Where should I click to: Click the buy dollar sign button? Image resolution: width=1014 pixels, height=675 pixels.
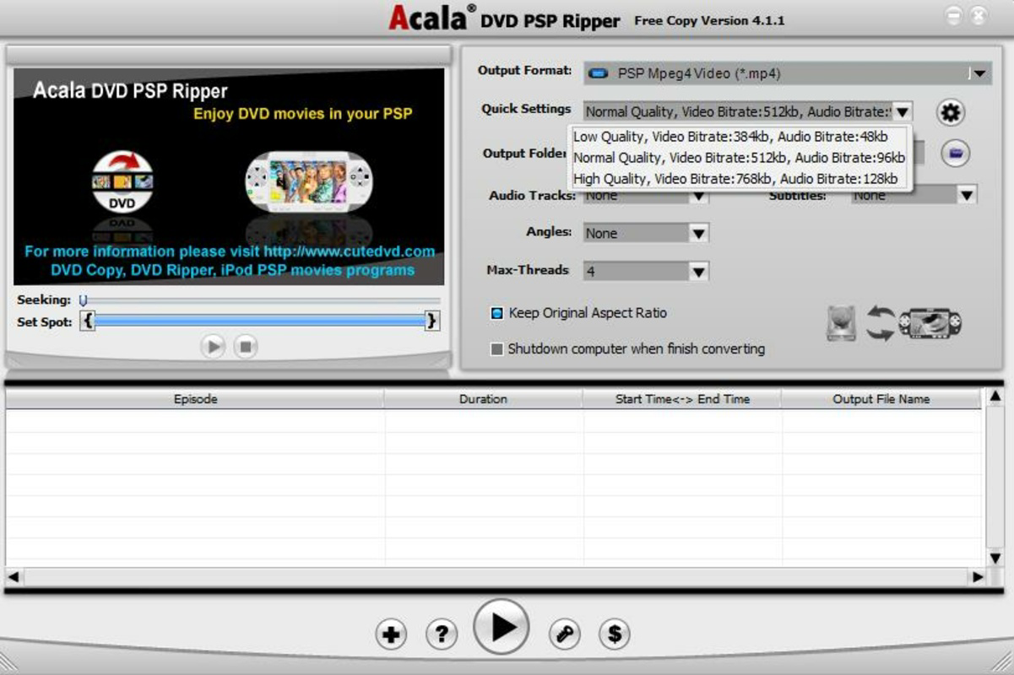pos(615,634)
